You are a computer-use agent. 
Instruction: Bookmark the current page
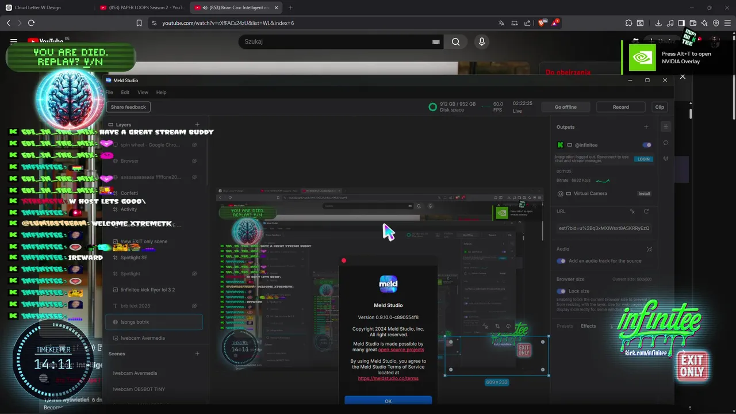(x=139, y=23)
